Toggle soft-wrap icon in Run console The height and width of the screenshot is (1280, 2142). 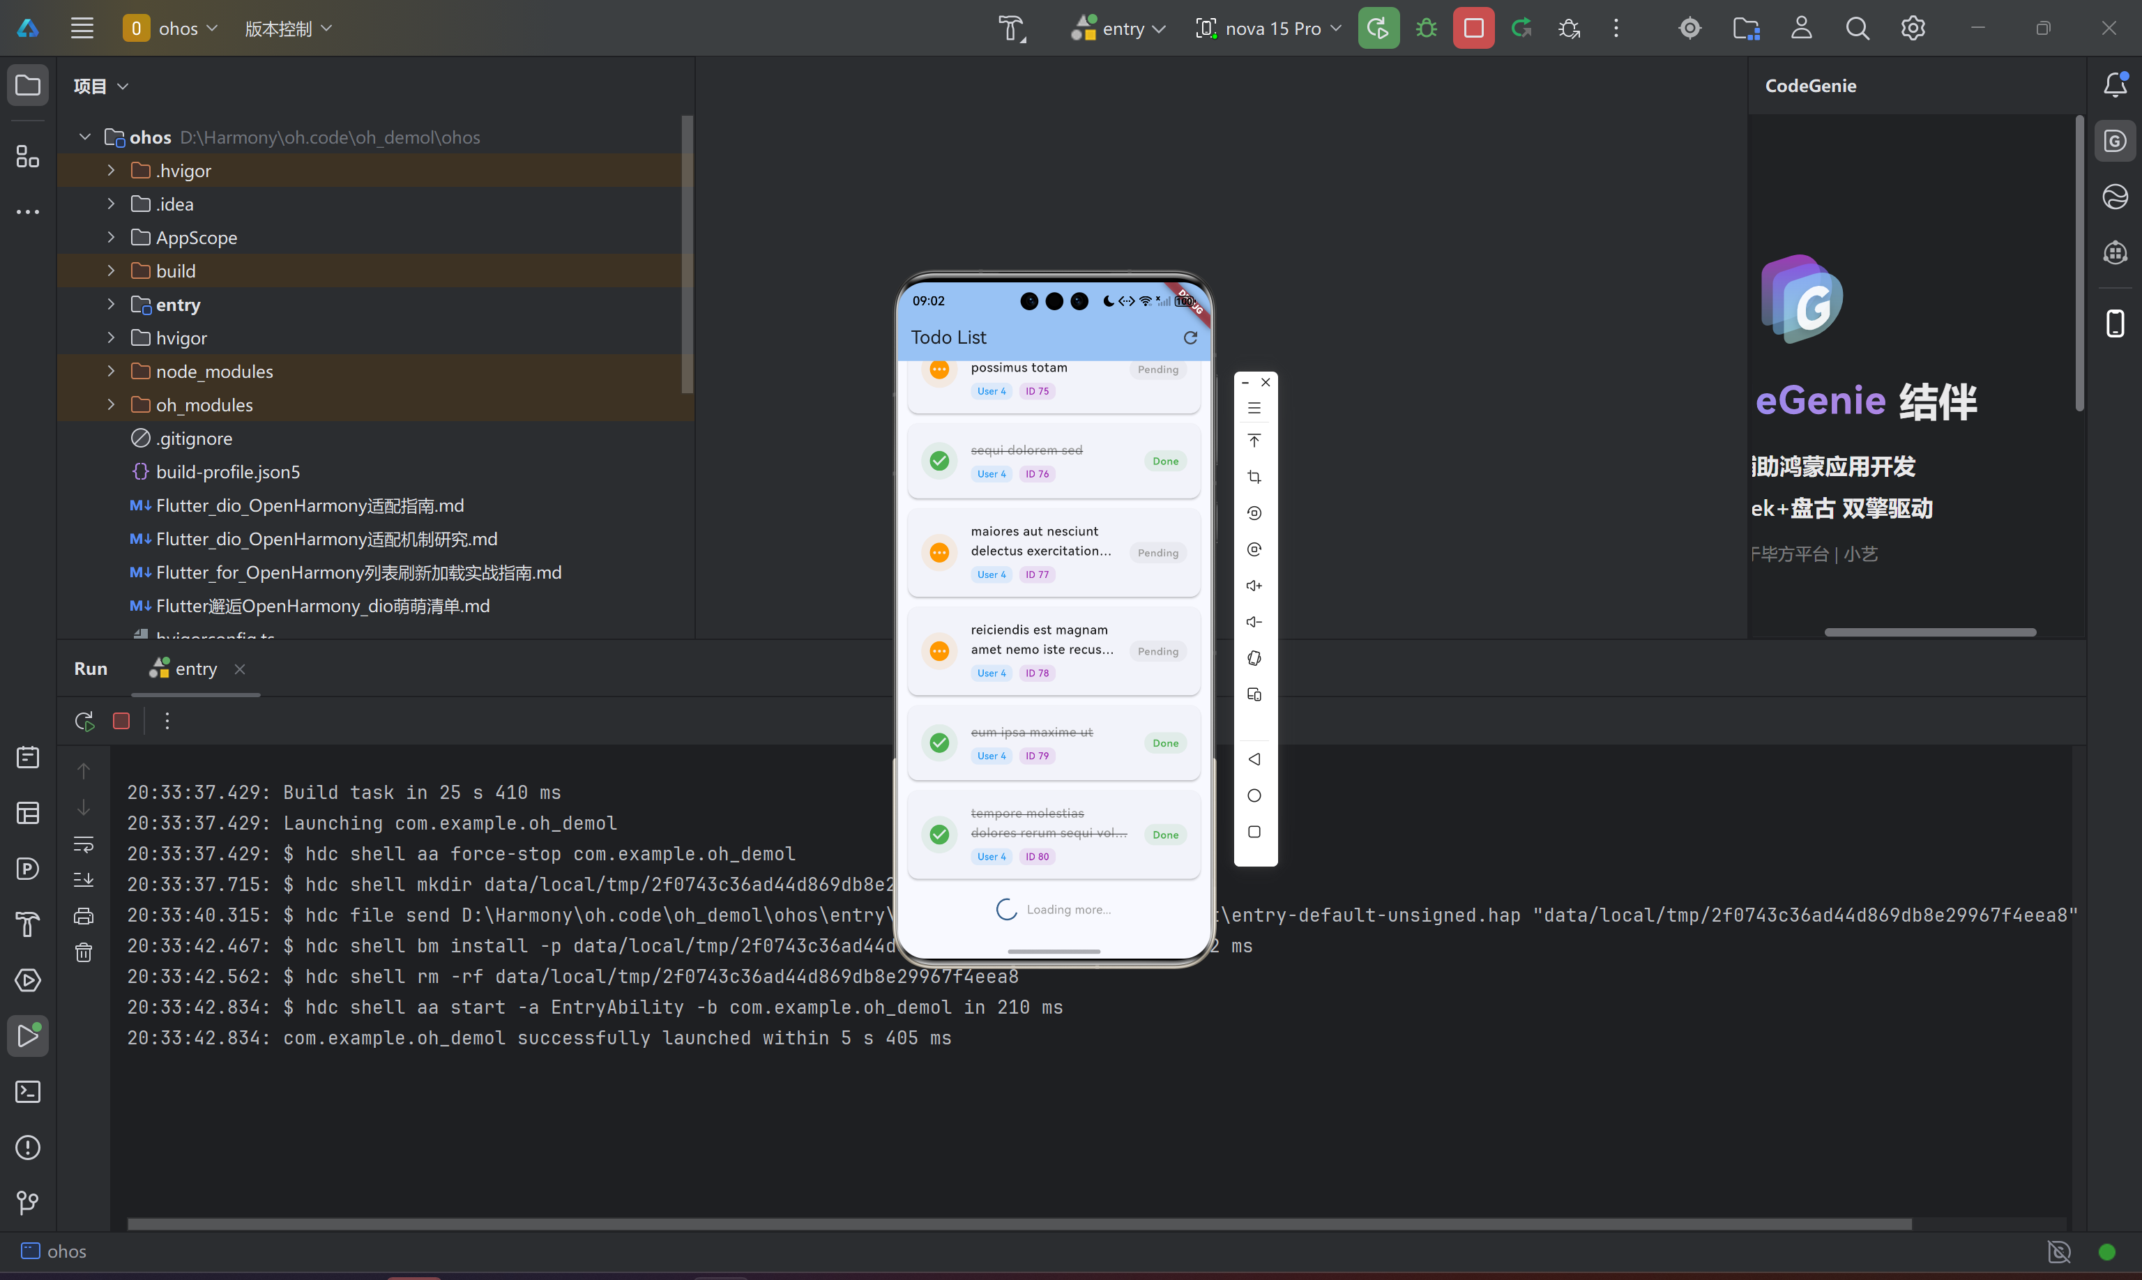point(84,844)
